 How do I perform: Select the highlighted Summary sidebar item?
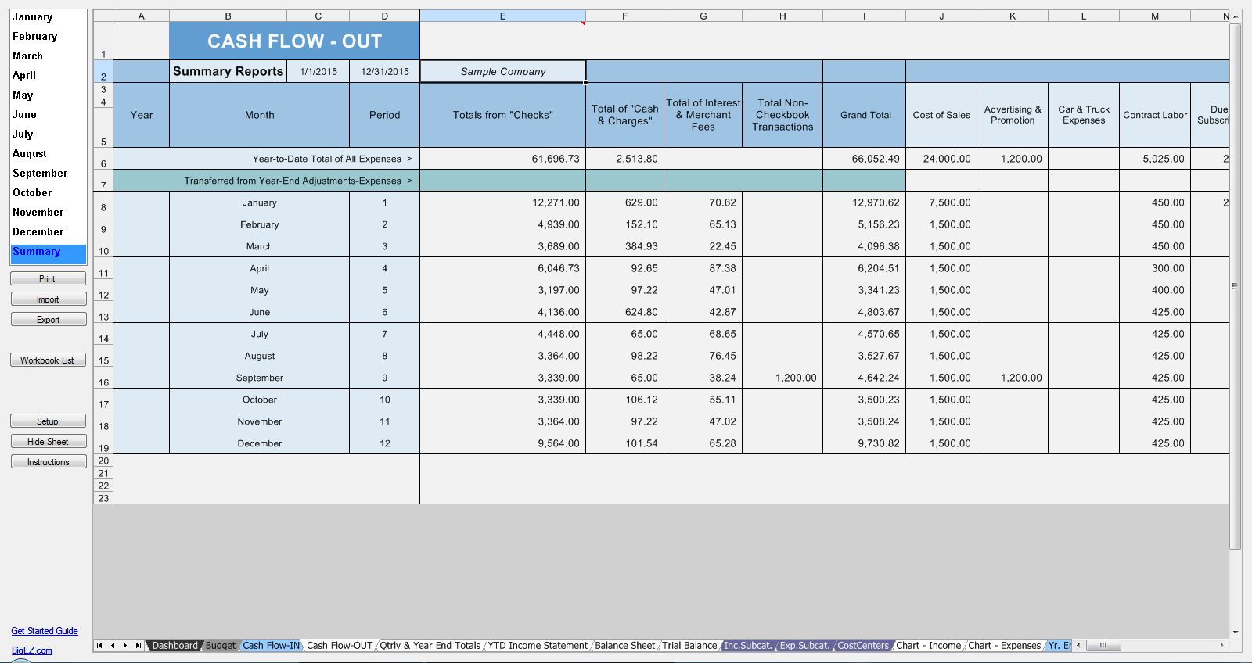48,253
